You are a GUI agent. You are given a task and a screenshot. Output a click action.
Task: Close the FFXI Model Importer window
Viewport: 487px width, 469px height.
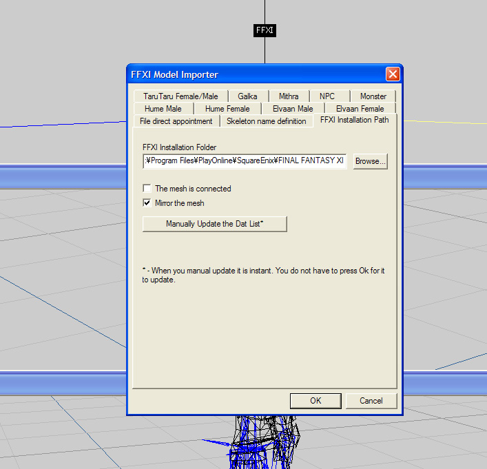(393, 74)
